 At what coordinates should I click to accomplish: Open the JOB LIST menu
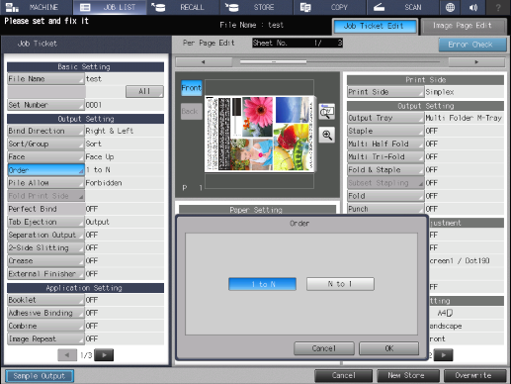110,7
